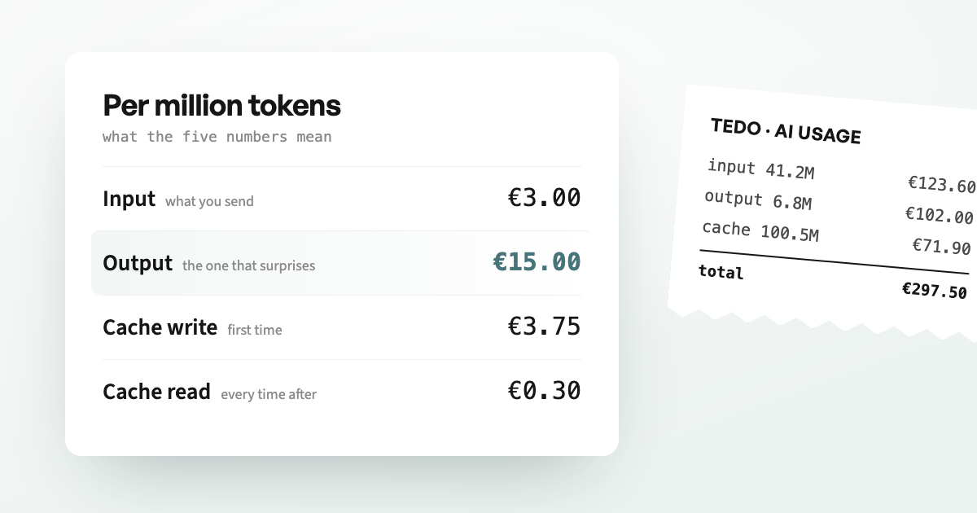Click the "every time after" caption
Image resolution: width=977 pixels, height=513 pixels.
click(x=269, y=394)
